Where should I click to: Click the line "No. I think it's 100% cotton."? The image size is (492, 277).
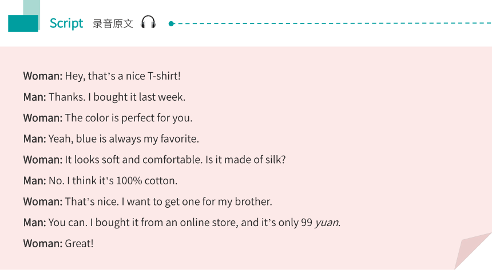click(113, 181)
